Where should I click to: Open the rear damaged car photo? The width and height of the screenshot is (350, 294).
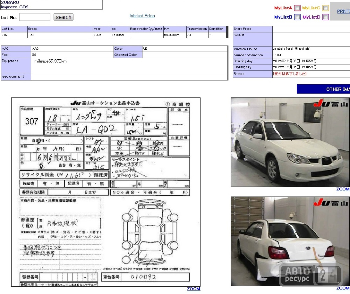[x=290, y=241]
